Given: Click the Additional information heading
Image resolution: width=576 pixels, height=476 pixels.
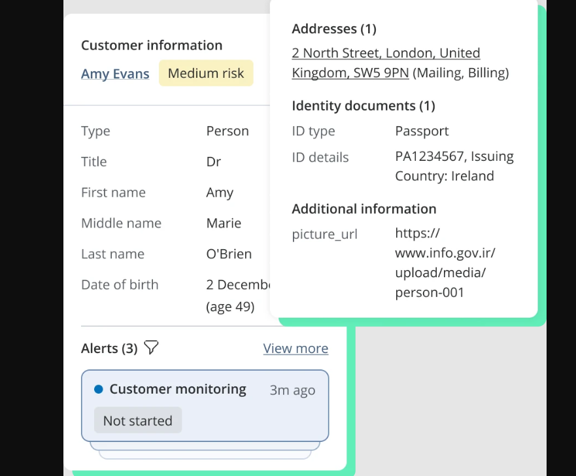Looking at the screenshot, I should pyautogui.click(x=364, y=209).
